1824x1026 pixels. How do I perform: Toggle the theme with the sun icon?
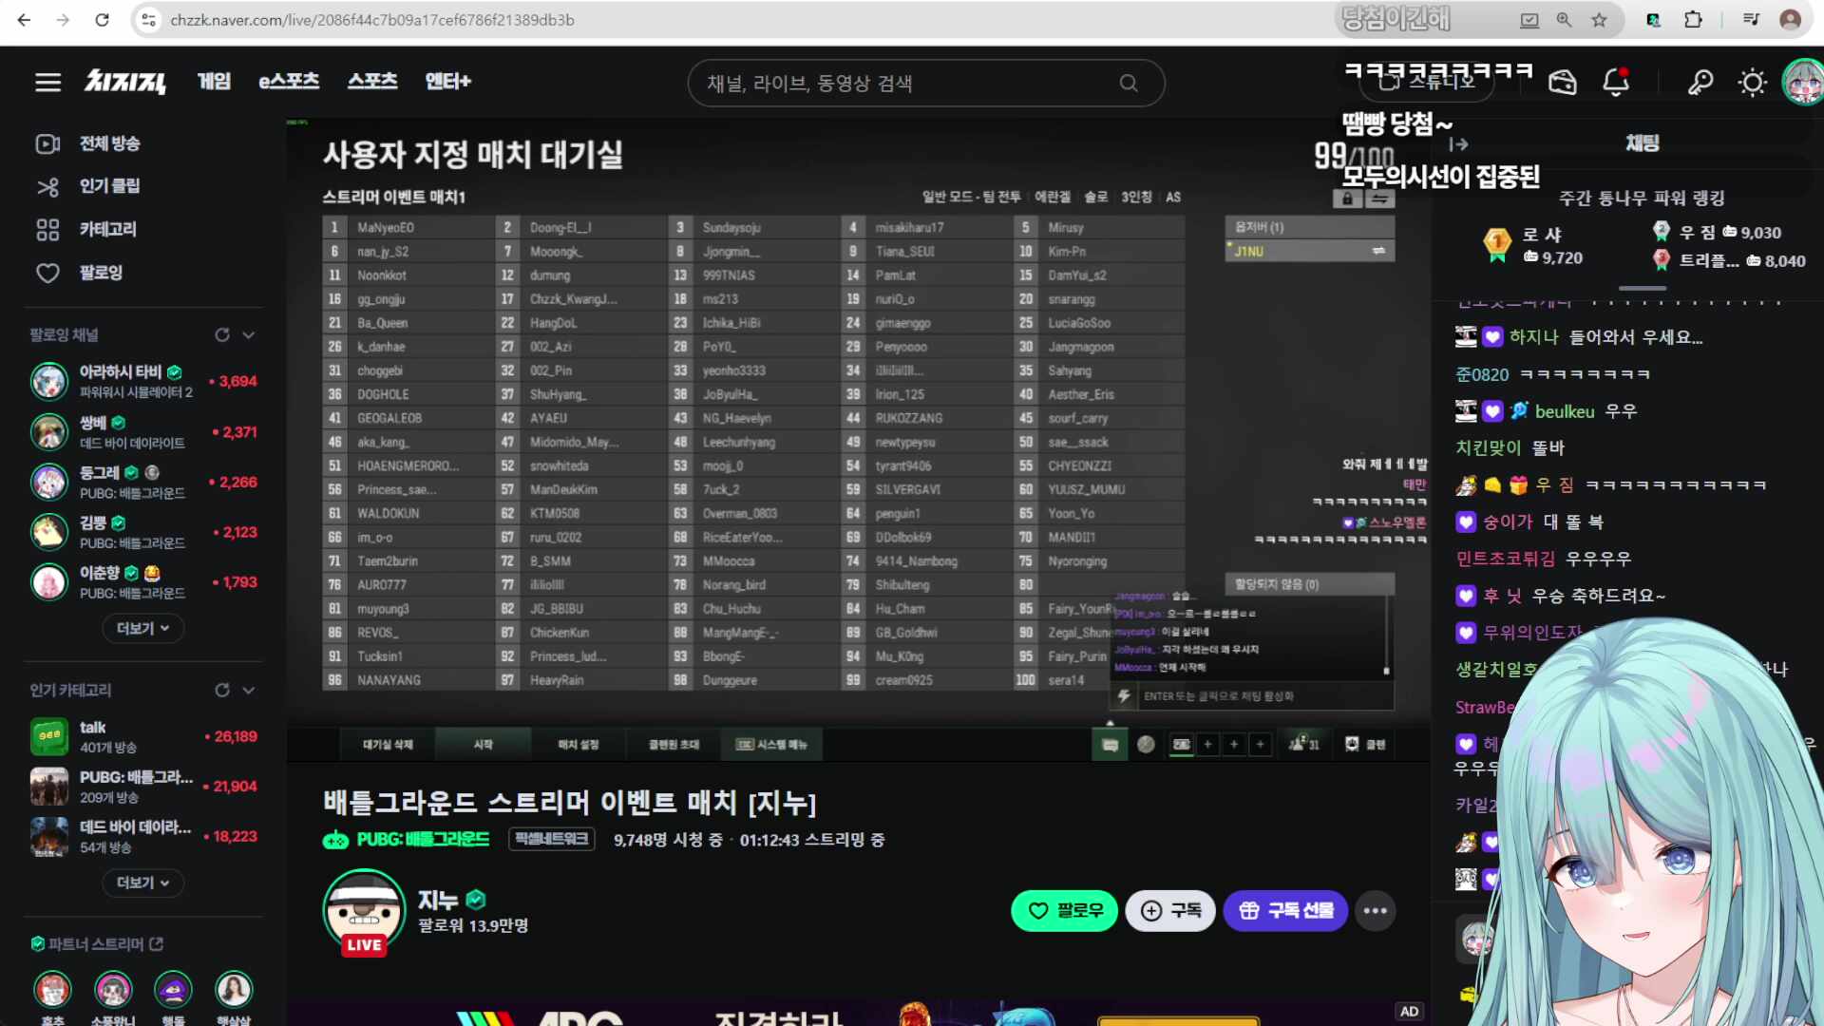point(1752,82)
